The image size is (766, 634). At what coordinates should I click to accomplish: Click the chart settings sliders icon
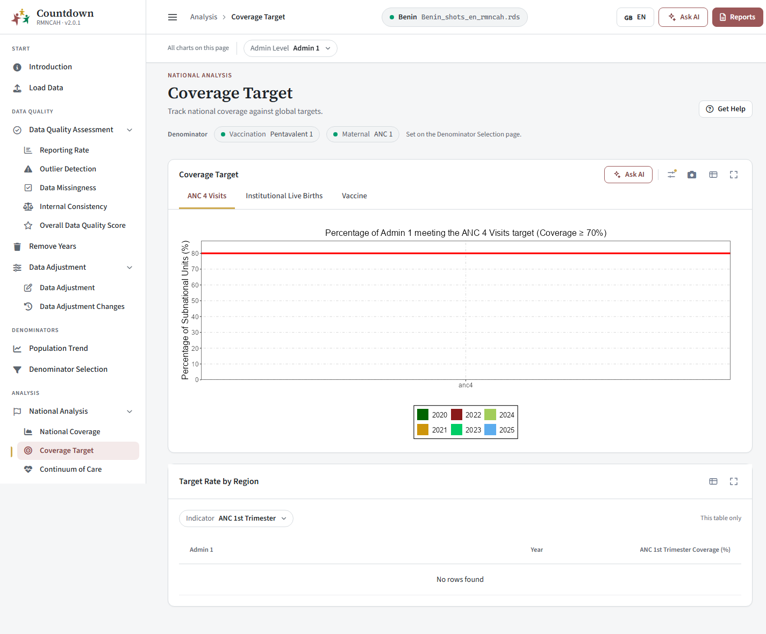click(671, 175)
